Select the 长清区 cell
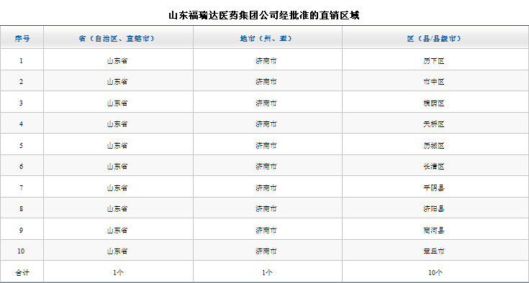Screen dimensions: 529x283 tap(434, 167)
